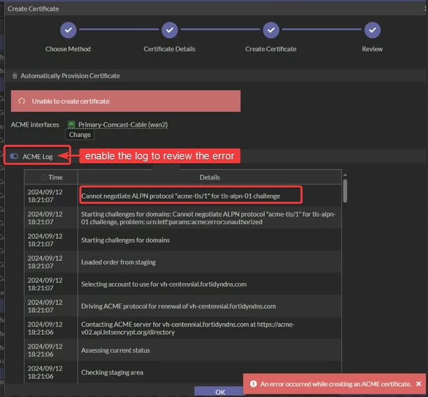Image resolution: width=428 pixels, height=397 pixels.
Task: Select the Loaded order from staging log entry
Action: pos(182,262)
